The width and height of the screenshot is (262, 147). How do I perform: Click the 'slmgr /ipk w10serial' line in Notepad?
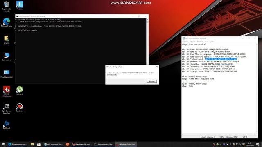tap(194, 45)
